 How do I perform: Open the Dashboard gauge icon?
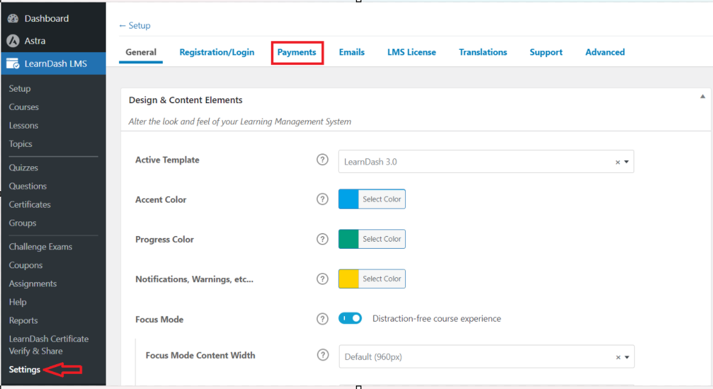13,19
